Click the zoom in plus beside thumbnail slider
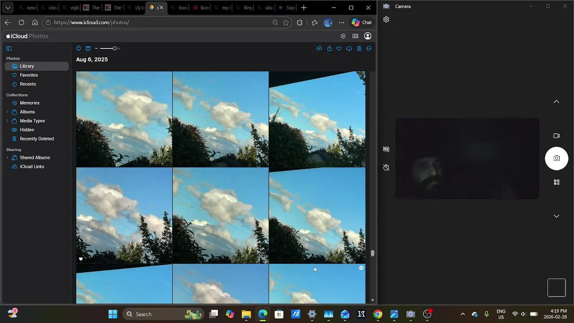 pyautogui.click(x=118, y=48)
